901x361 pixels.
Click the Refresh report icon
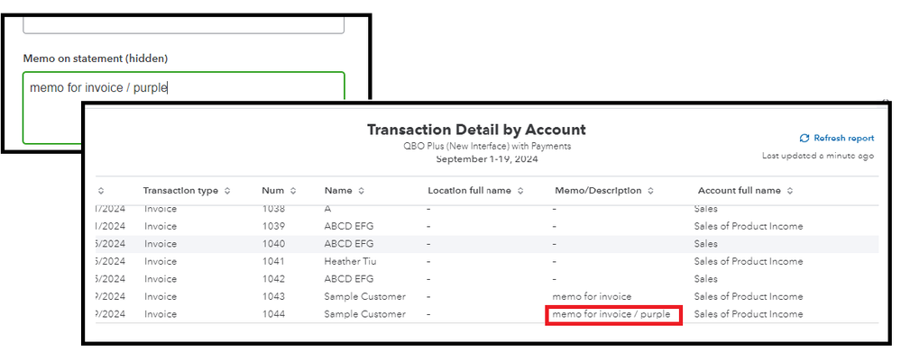coord(804,139)
